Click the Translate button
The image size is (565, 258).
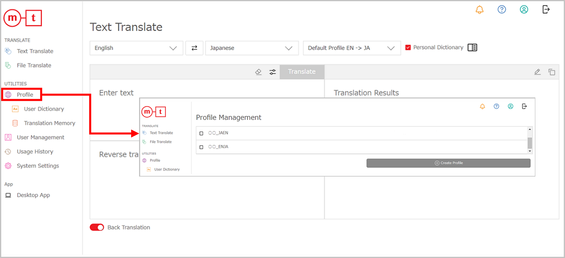[302, 72]
